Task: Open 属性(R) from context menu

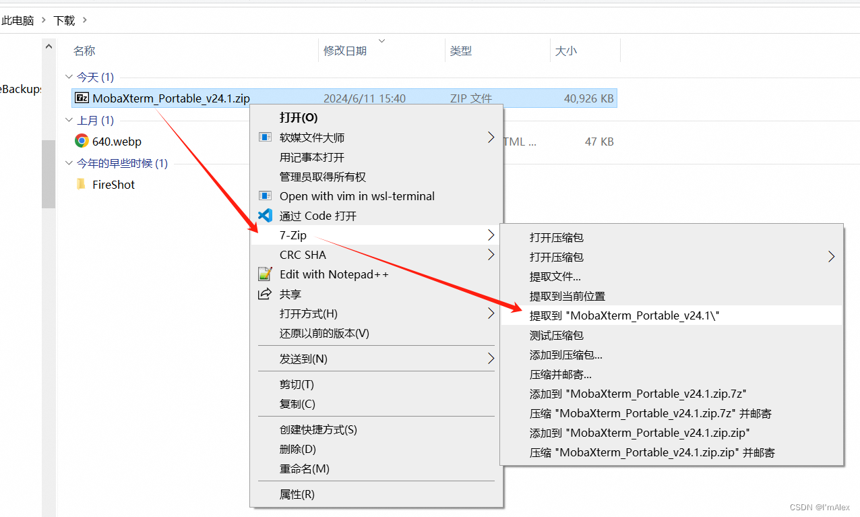Action: coord(297,494)
